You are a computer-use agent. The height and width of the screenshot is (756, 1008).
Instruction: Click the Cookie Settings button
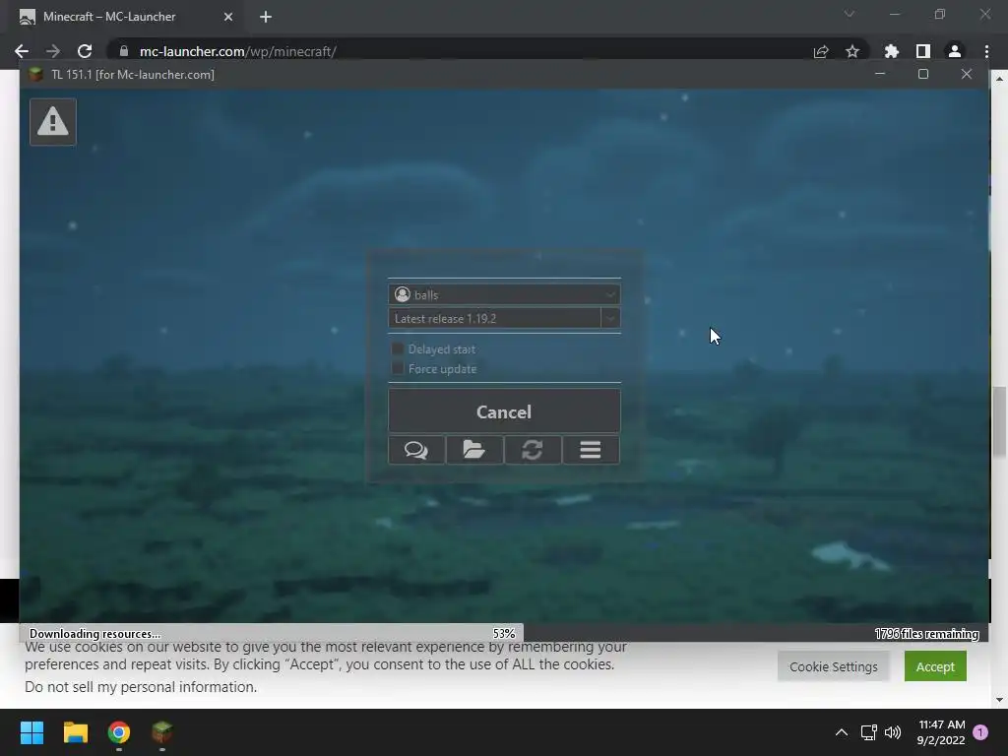click(x=833, y=666)
